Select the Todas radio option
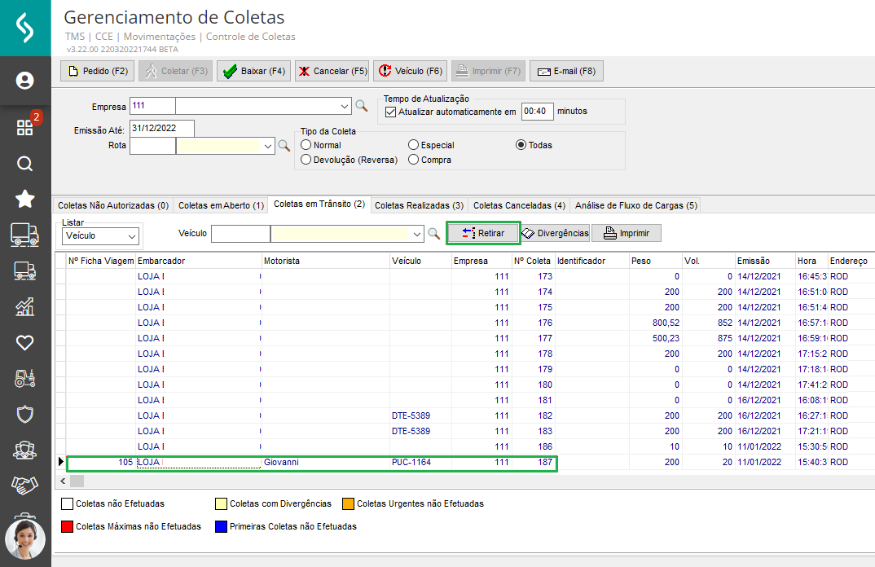 click(521, 145)
